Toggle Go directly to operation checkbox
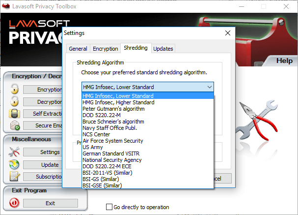This screenshot has height=215, width=298. 109,207
